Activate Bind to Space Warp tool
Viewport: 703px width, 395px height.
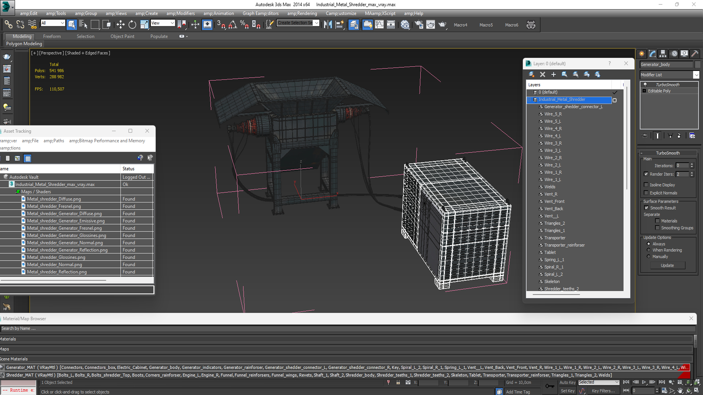[x=32, y=25]
